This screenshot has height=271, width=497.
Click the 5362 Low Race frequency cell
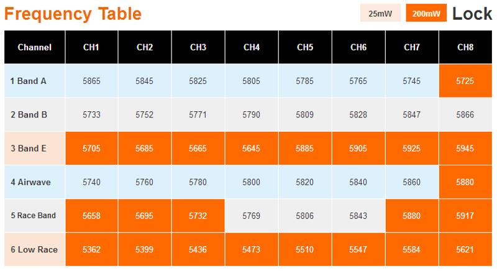coord(91,249)
